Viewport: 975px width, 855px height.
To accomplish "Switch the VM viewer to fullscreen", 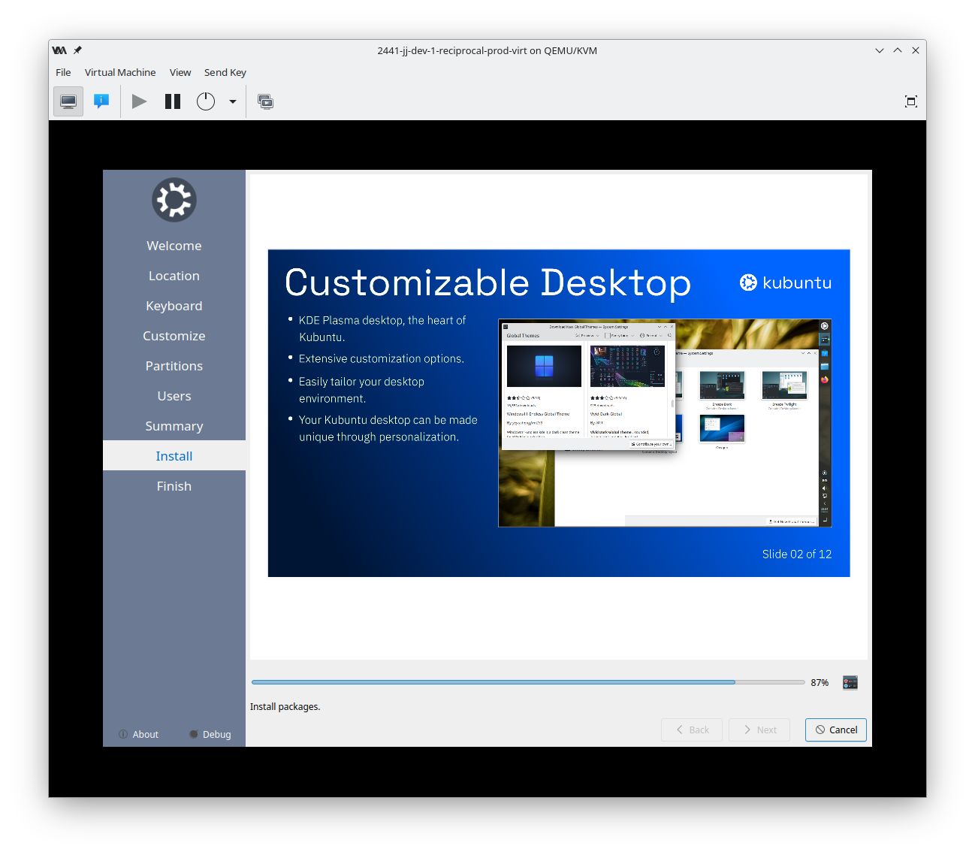I will click(x=911, y=101).
